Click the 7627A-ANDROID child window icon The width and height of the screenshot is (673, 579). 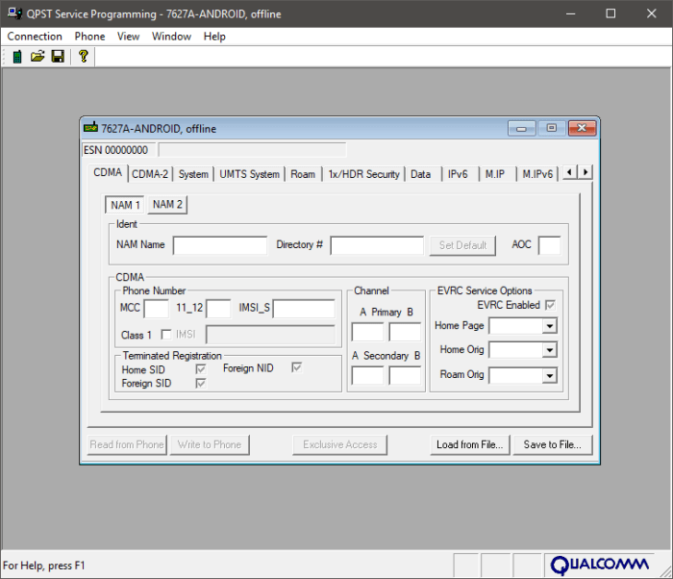coord(90,128)
